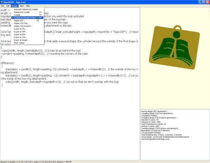Toggle Automatic Reload and Compile

pos(27,9)
